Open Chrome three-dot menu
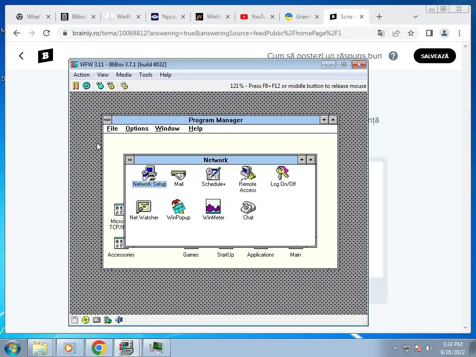This screenshot has width=476, height=357. pyautogui.click(x=459, y=33)
